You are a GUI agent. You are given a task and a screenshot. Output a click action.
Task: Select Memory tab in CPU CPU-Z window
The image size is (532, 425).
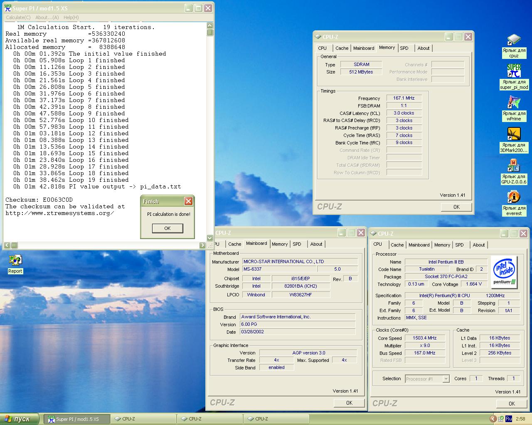(x=442, y=245)
